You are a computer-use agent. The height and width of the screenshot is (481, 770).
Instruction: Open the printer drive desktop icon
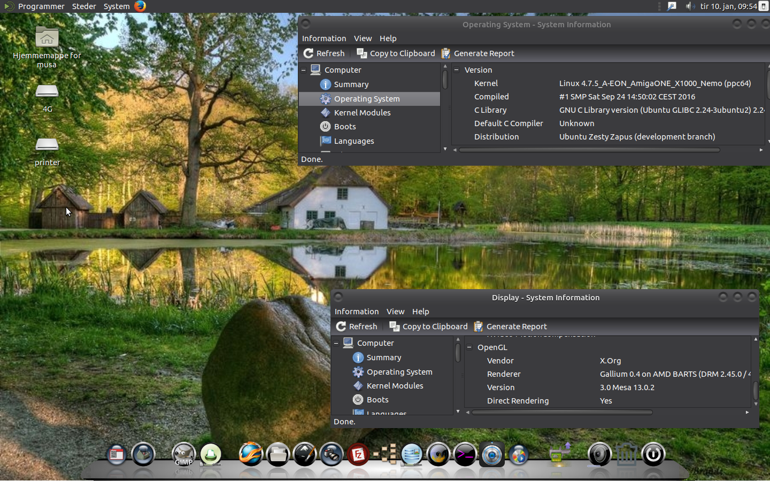47,145
